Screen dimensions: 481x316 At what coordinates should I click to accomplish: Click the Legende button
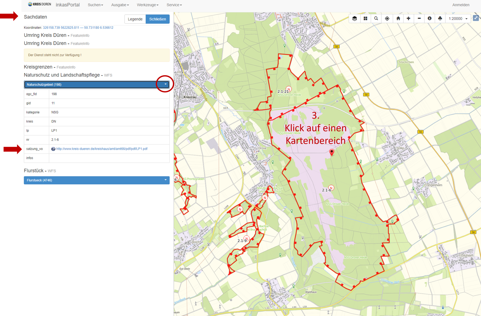point(135,19)
